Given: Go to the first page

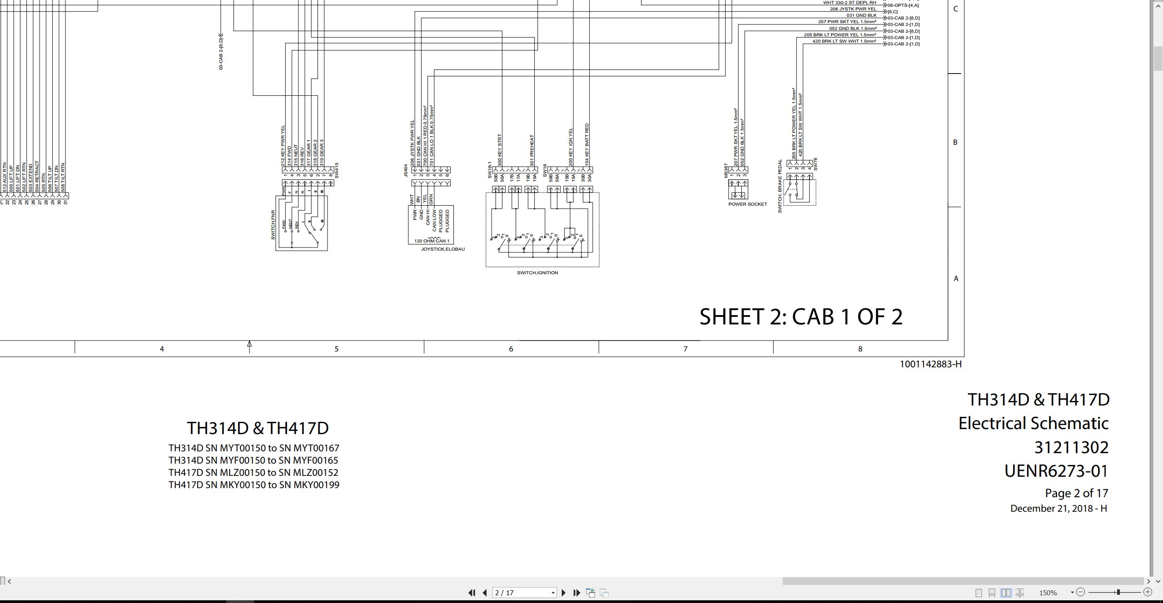Looking at the screenshot, I should (x=472, y=593).
